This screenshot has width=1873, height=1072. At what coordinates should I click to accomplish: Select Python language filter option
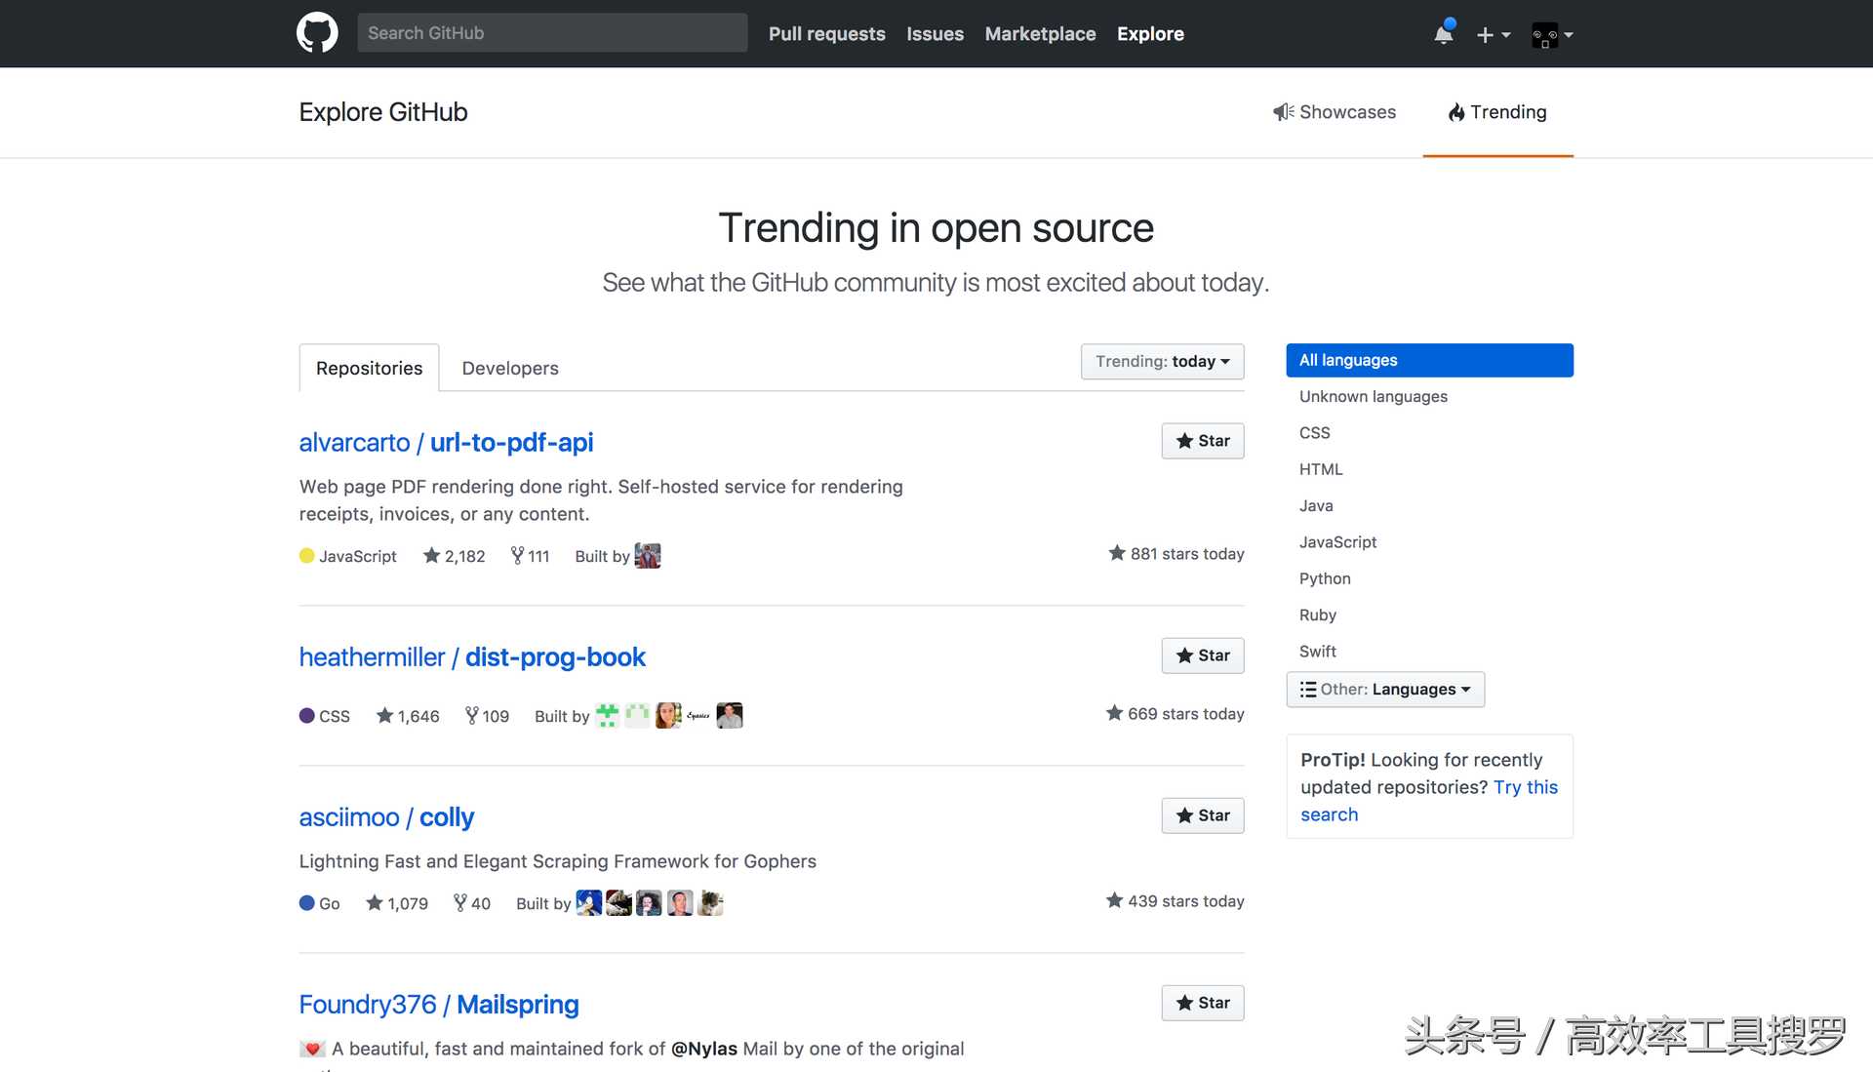pyautogui.click(x=1325, y=577)
